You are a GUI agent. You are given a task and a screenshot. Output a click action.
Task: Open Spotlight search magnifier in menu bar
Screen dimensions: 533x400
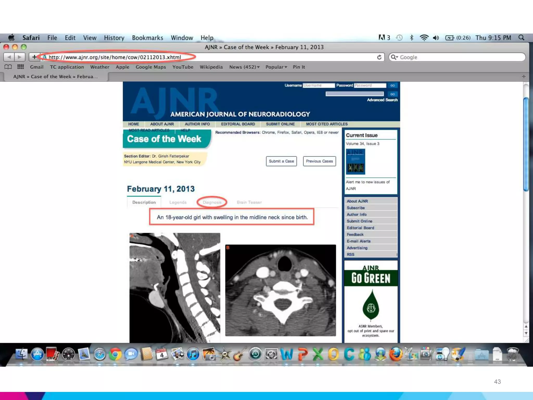[521, 38]
